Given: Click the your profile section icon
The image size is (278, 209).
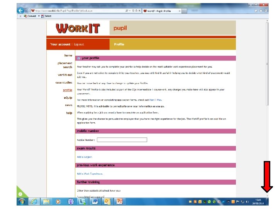Looking at the screenshot, I should click(79, 58).
